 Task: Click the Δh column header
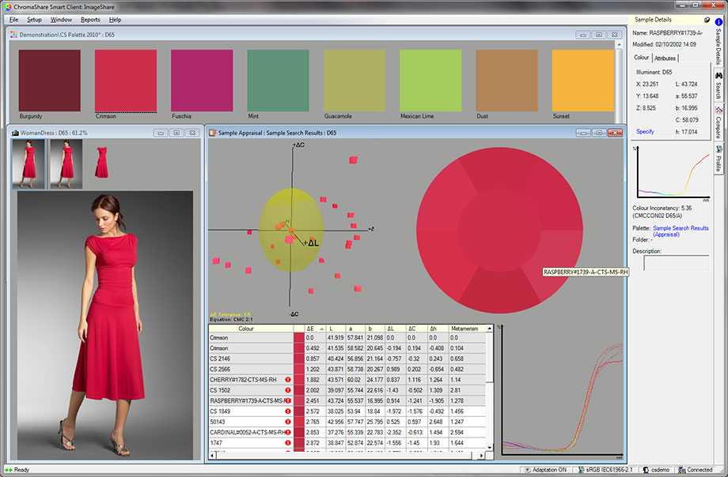pos(438,329)
